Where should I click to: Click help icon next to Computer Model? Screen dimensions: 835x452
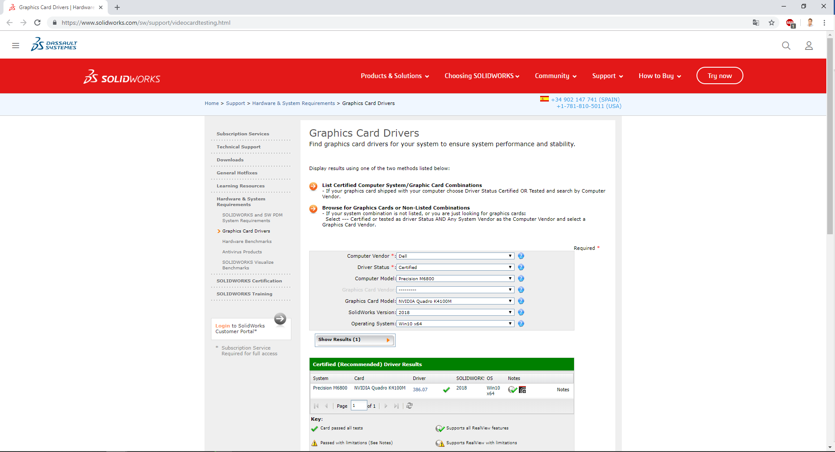tap(521, 278)
